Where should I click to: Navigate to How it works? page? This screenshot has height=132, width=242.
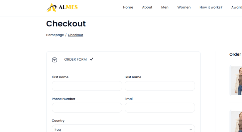click(x=211, y=7)
